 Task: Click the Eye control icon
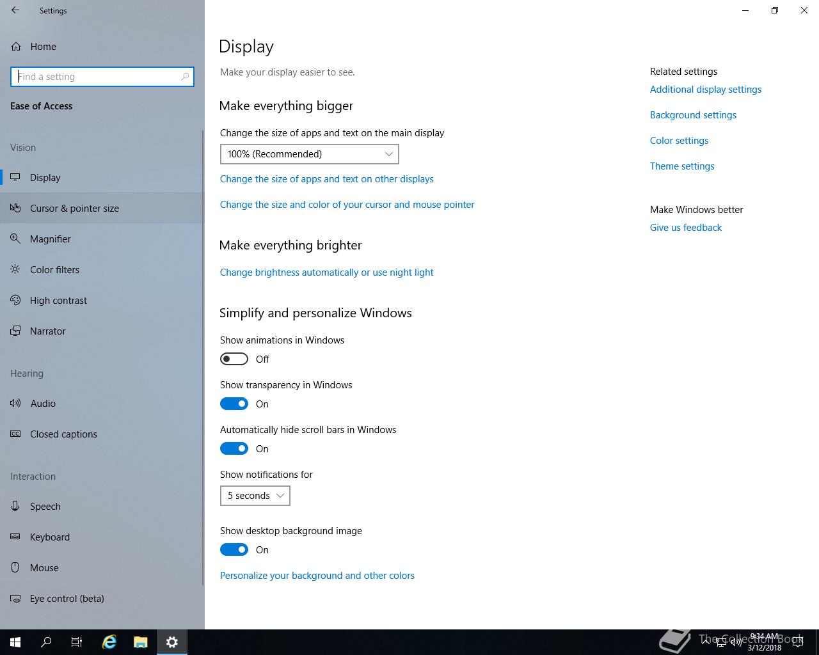point(15,598)
